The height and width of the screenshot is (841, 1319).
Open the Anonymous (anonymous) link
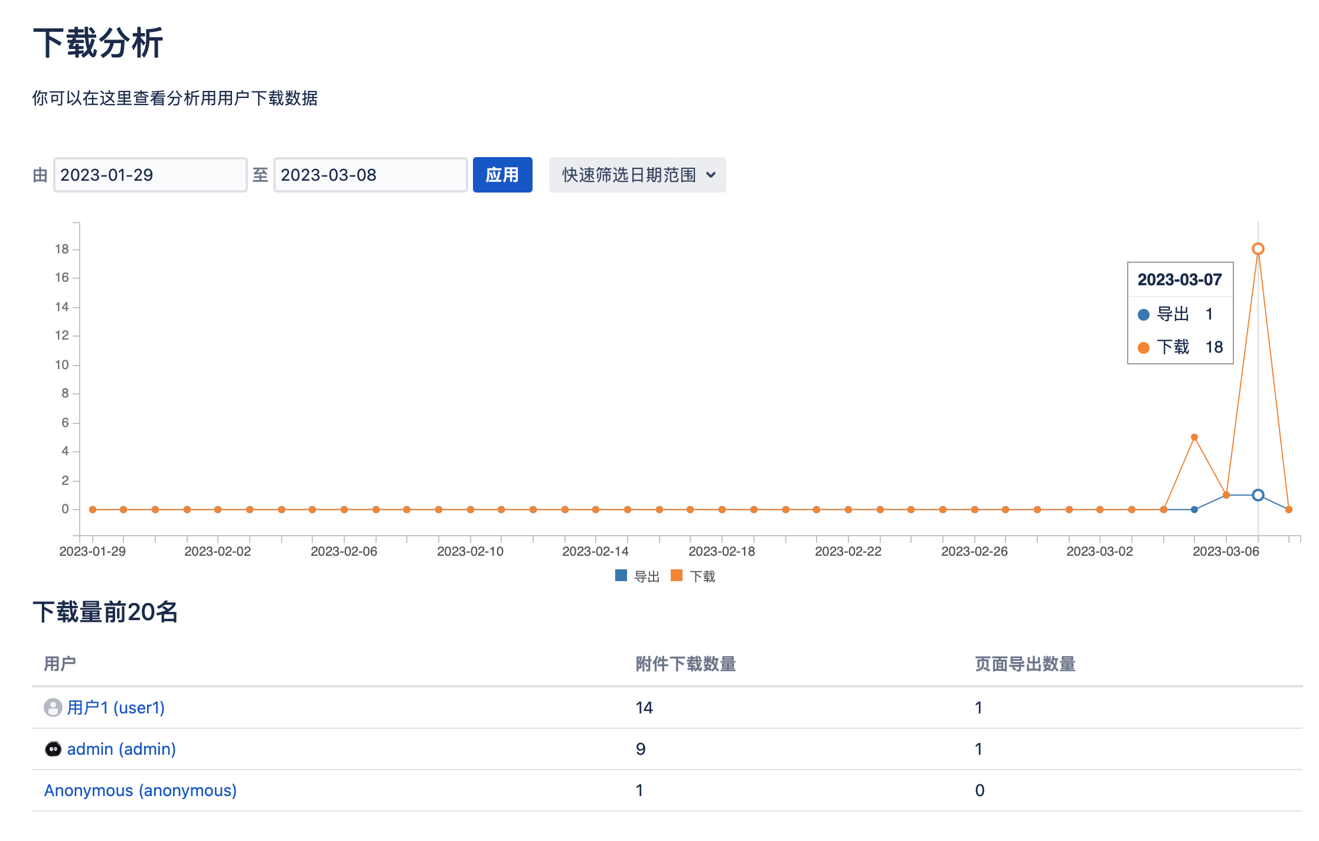pyautogui.click(x=141, y=790)
